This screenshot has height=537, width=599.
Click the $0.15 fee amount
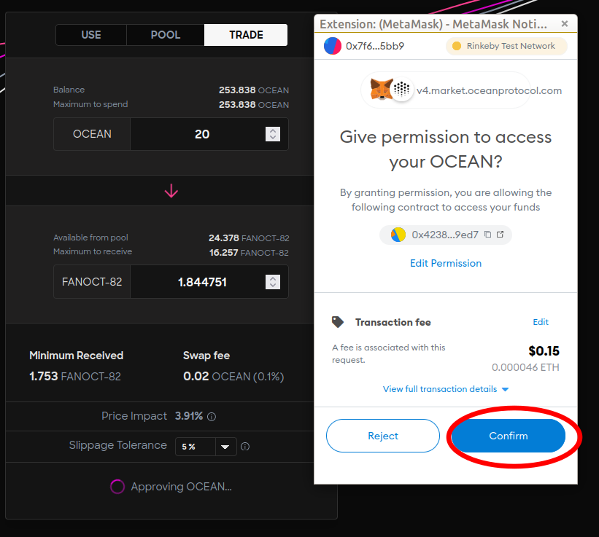click(x=544, y=351)
